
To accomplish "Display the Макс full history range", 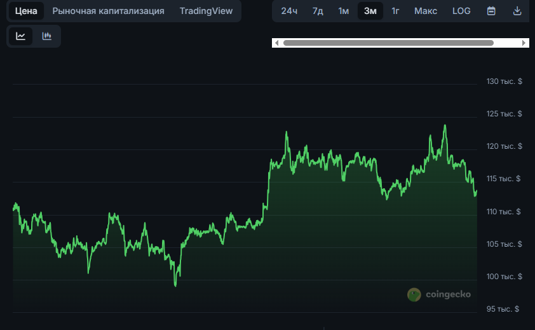I will [x=425, y=11].
